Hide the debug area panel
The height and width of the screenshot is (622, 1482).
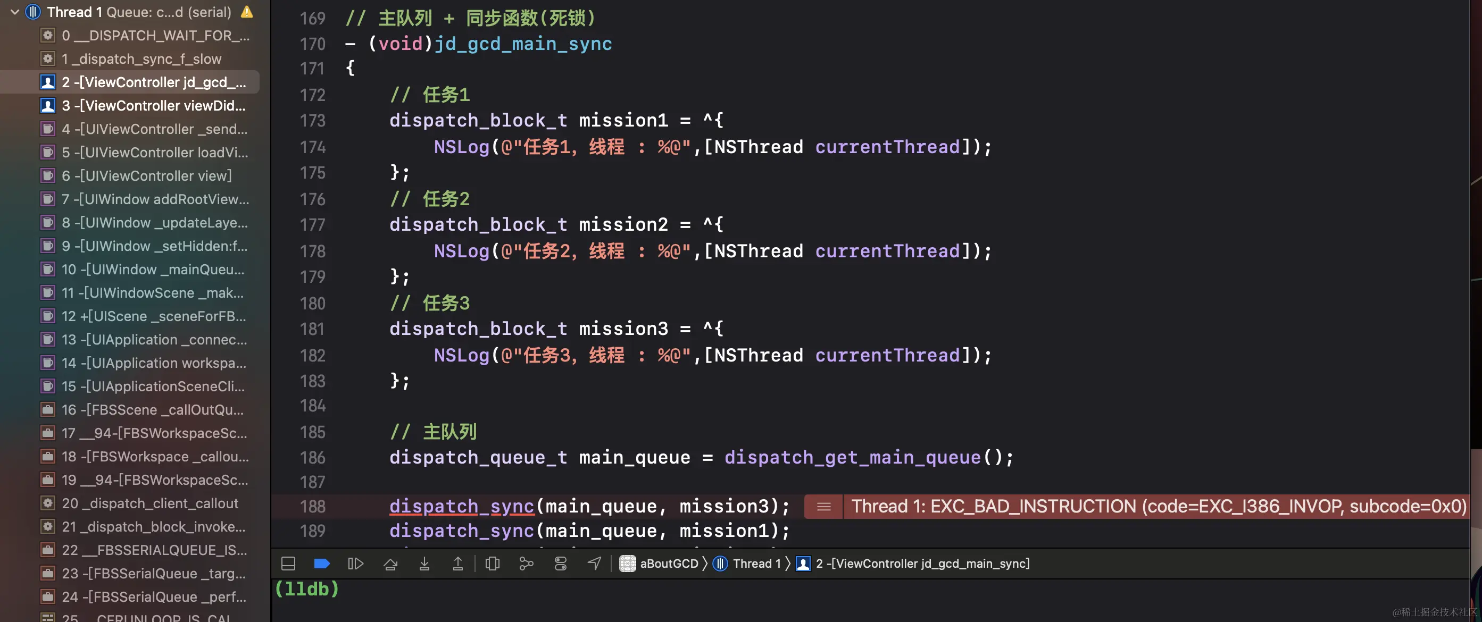pyautogui.click(x=288, y=564)
